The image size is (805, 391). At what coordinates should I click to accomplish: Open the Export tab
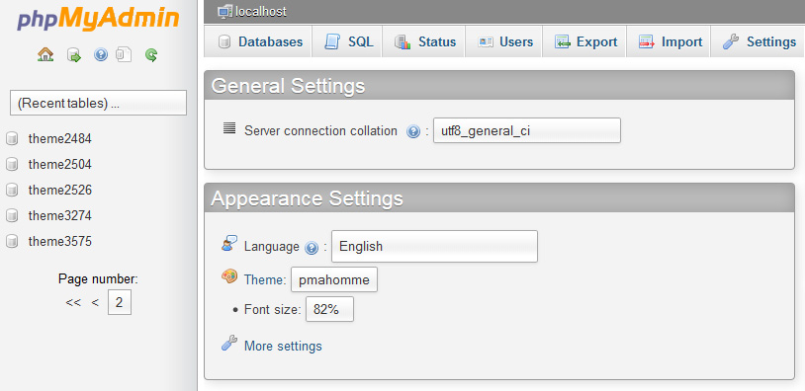pos(584,41)
